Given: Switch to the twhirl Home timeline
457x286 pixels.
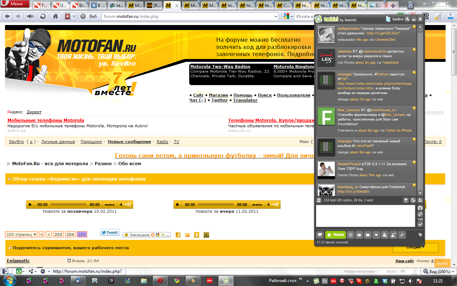Looking at the screenshot, I should click(x=335, y=235).
